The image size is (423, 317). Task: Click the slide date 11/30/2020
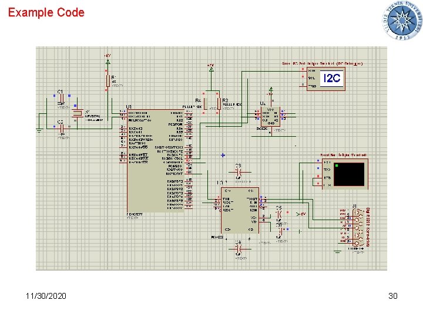pyautogui.click(x=46, y=296)
